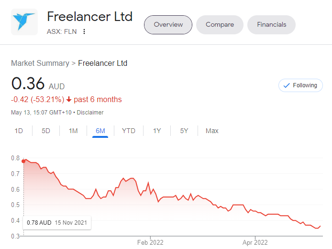Show the Max range chart
Screen dimensions: 332x249
[212, 131]
